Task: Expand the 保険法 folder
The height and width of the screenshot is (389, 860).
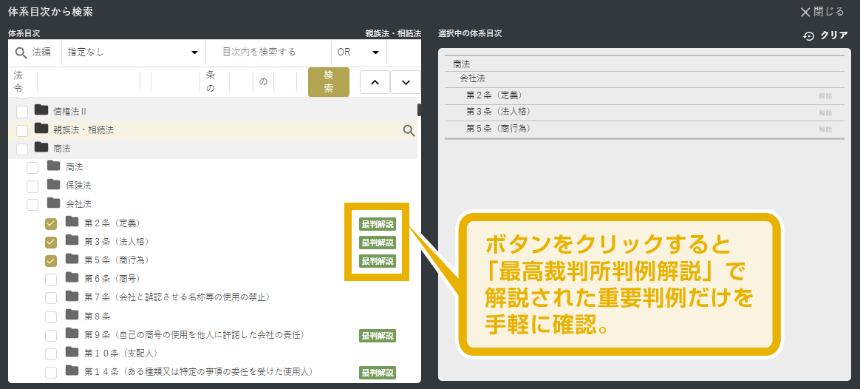Action: click(x=54, y=185)
